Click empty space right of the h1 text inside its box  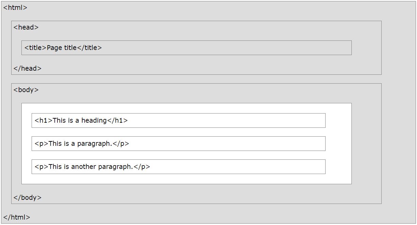(226, 120)
